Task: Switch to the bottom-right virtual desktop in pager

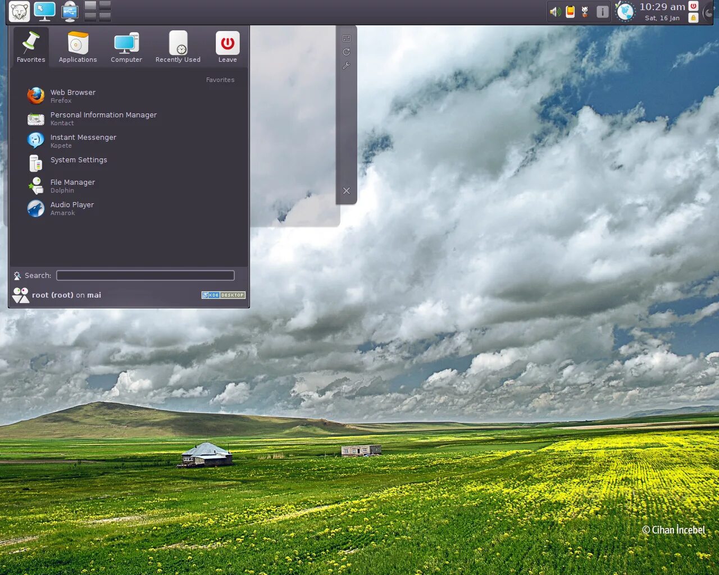Action: [105, 17]
